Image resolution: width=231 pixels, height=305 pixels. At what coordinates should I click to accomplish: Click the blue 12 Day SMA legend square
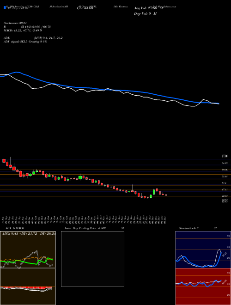(5, 7)
